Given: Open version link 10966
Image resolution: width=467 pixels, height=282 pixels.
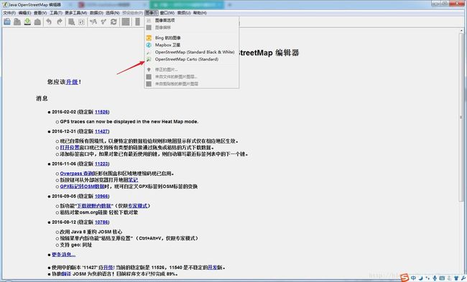Looking at the screenshot, I should 101,196.
